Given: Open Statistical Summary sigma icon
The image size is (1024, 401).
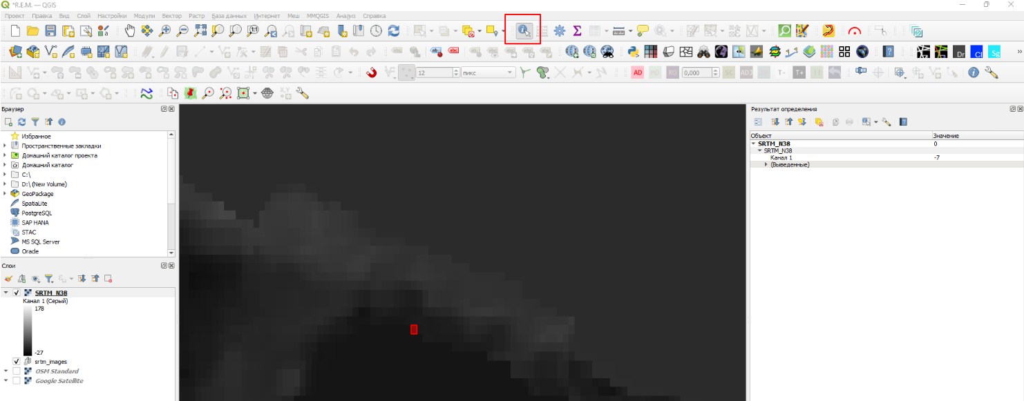Looking at the screenshot, I should coord(577,30).
